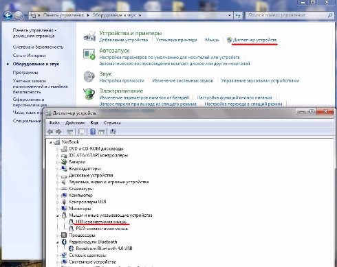Viewport: 337px width, 267px height.
Task: Click the Видеоадаптеры display adapter icon
Action: coord(64,169)
